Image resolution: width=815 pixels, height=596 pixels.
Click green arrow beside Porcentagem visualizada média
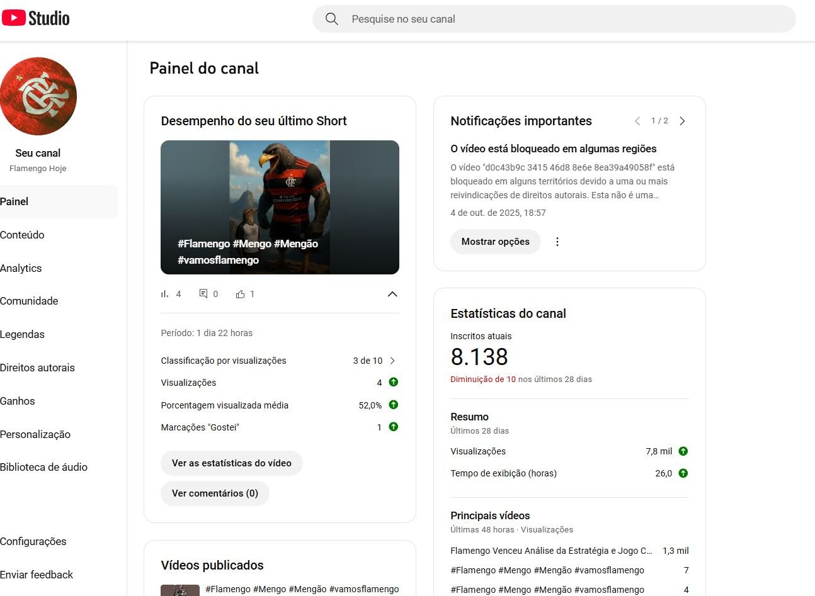(x=394, y=405)
